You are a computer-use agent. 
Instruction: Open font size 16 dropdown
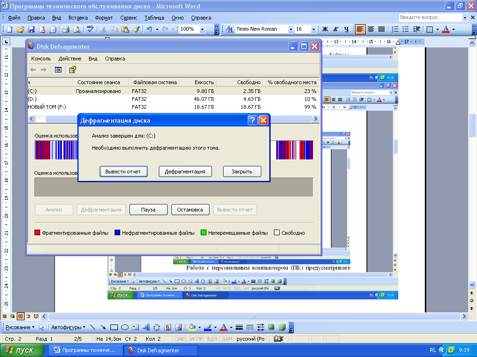click(x=313, y=29)
